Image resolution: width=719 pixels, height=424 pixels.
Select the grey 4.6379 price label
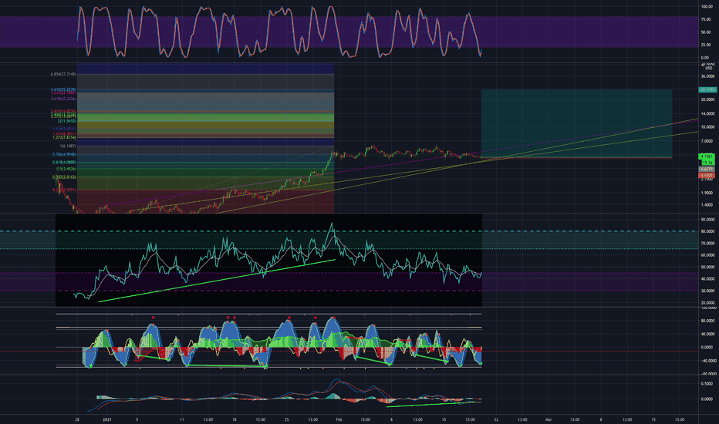707,170
